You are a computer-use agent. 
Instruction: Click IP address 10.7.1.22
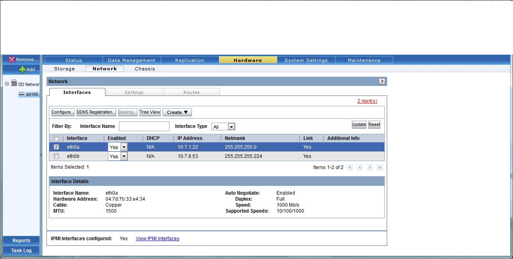[188, 147]
